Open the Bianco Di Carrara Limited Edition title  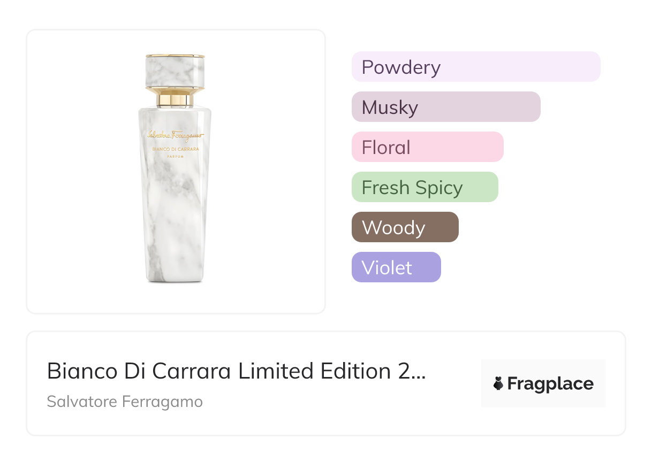[236, 371]
